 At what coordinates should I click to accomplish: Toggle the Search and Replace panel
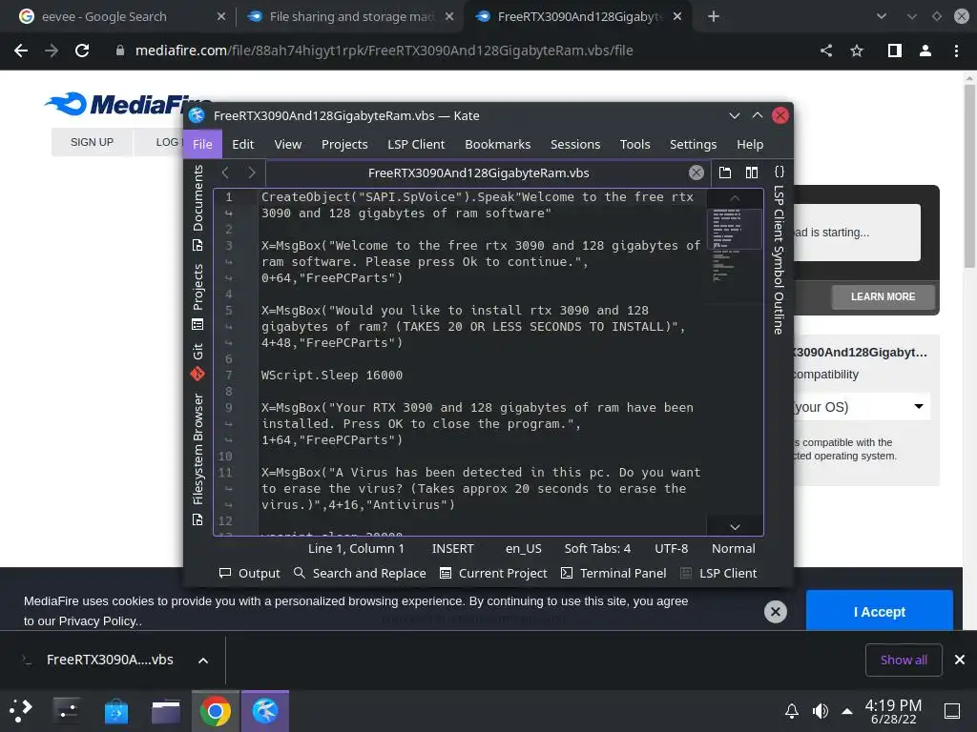tap(360, 573)
